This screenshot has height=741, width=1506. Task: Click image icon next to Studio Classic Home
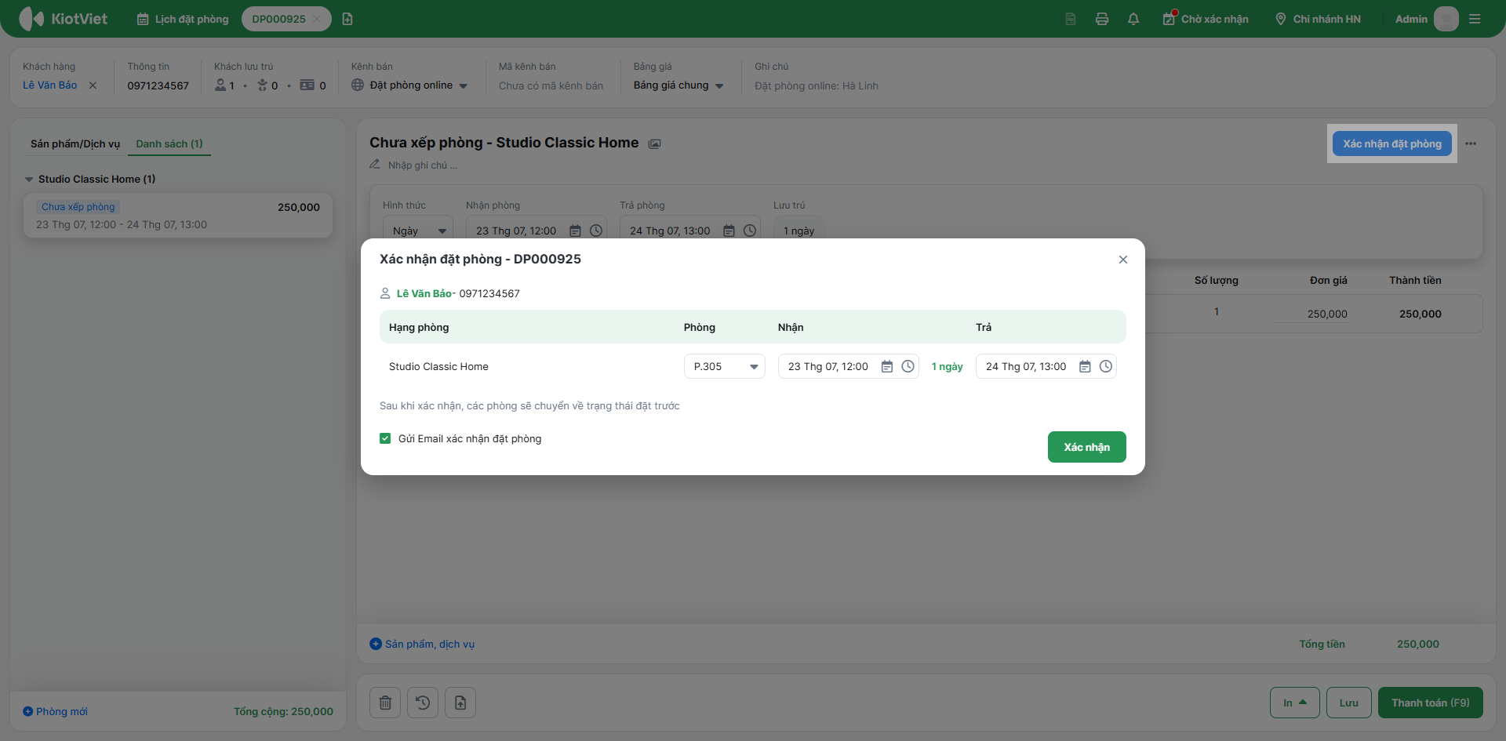coord(655,143)
